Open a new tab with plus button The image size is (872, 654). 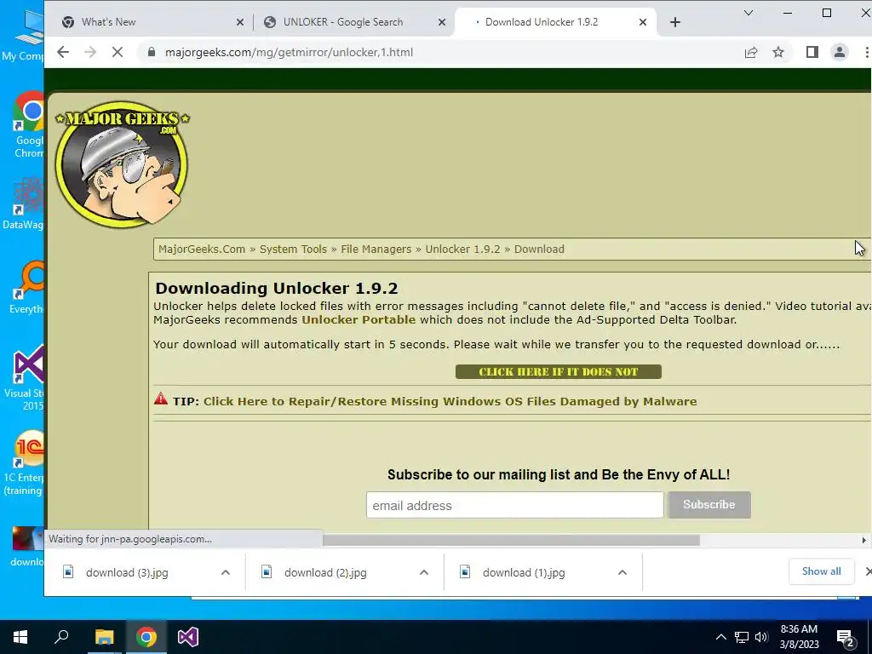(x=675, y=22)
